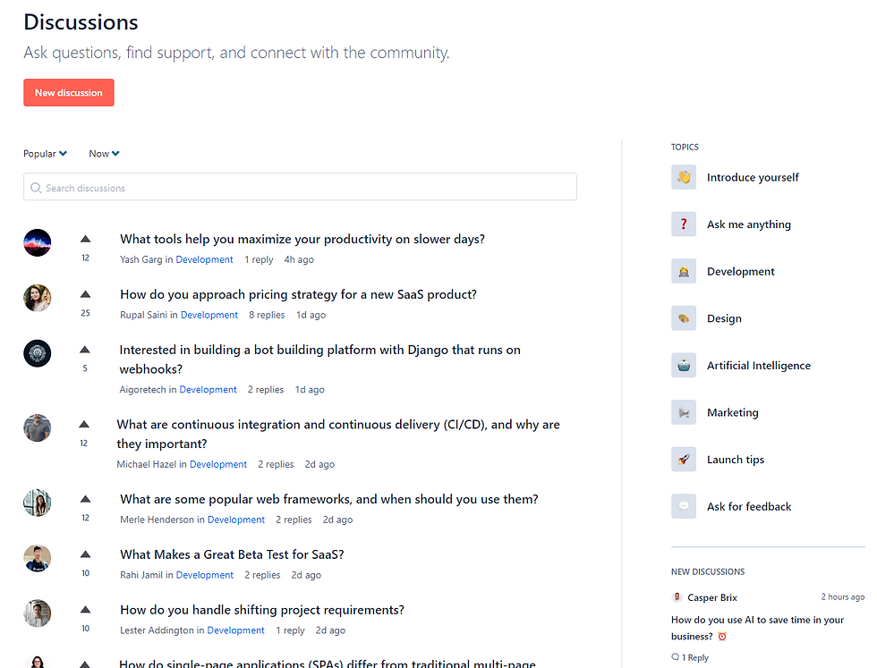Viewport: 877px width, 668px height.
Task: Click the vote count 25
Action: (x=85, y=313)
